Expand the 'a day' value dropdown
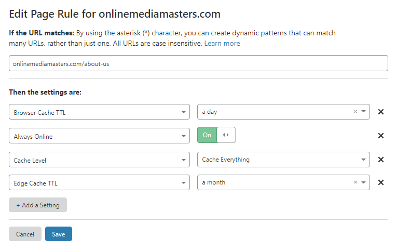The image size is (397, 251). point(363,112)
